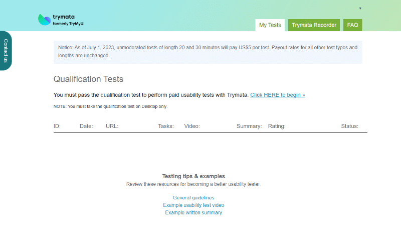Viewport: 401px width, 248px height.
Task: Click the Summary: column header
Action: point(249,126)
